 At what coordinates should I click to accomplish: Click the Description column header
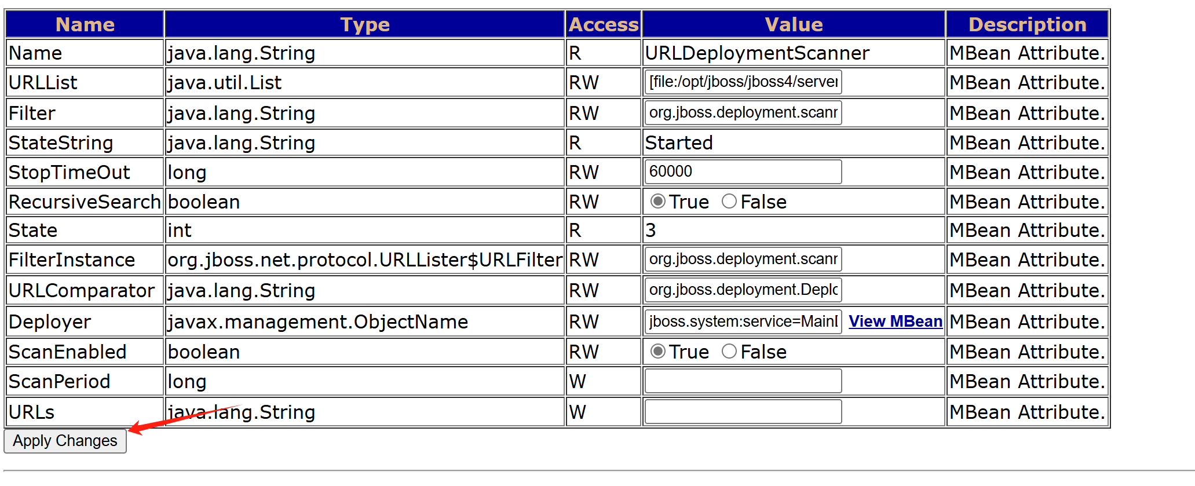1028,24
